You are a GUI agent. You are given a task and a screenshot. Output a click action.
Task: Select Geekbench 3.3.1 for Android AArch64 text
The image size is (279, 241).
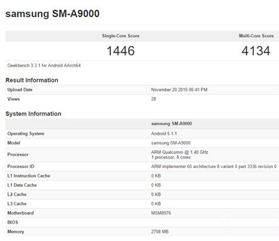(44, 65)
